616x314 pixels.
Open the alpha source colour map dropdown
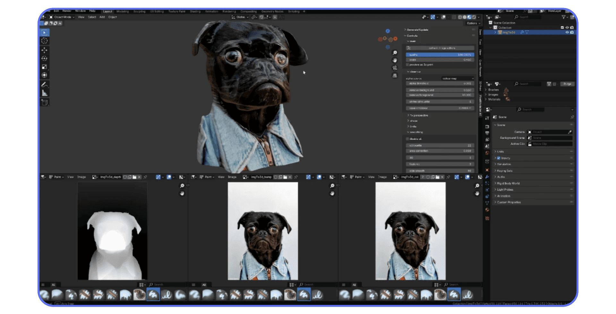[x=457, y=78]
